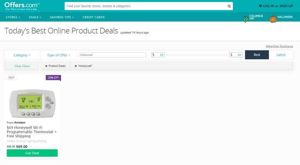
Task: Go to Credit Cards page
Action: pos(94,17)
